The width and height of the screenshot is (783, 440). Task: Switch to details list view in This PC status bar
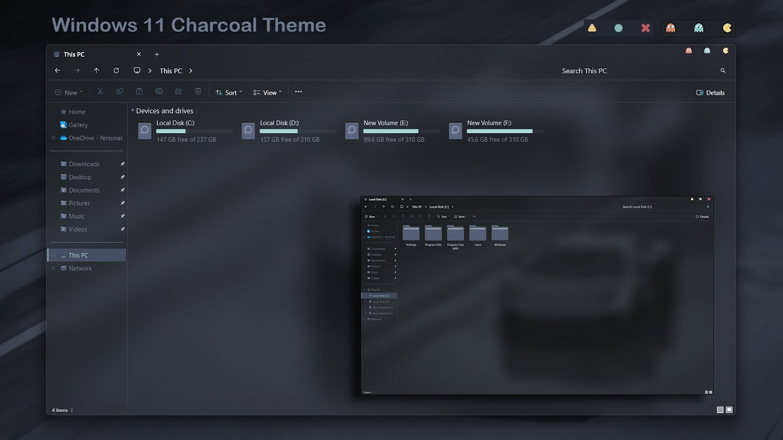click(x=720, y=410)
